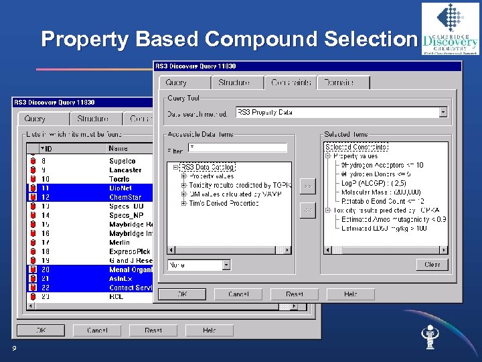Screen dimensions: 482x362
Task: Click the red icon beside Lancaster row
Action: click(x=33, y=170)
